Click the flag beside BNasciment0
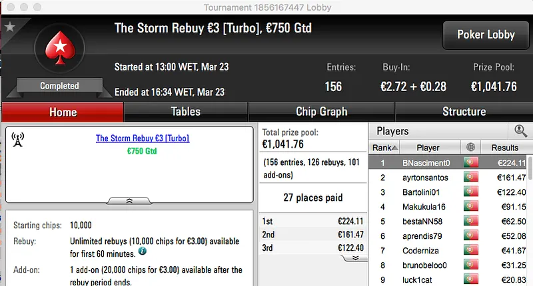533x286 pixels. point(472,163)
